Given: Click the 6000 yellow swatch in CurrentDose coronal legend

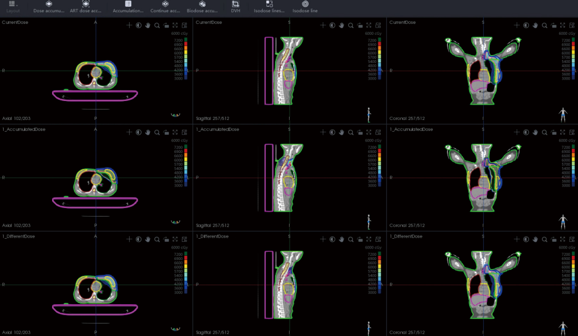Looking at the screenshot, I should [573, 53].
